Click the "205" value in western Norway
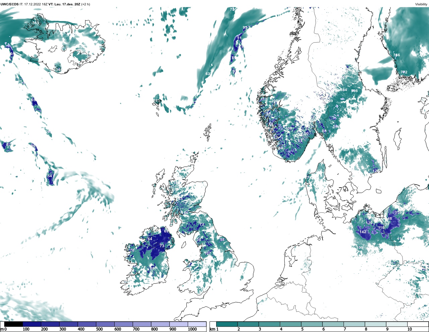Image resolution: width=429 pixels, height=332 pixels. pyautogui.click(x=275, y=101)
